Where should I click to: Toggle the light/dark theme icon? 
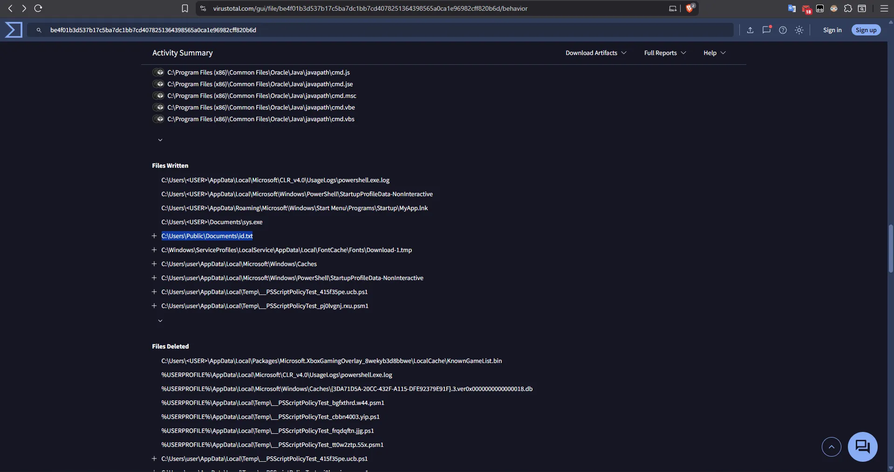(799, 30)
